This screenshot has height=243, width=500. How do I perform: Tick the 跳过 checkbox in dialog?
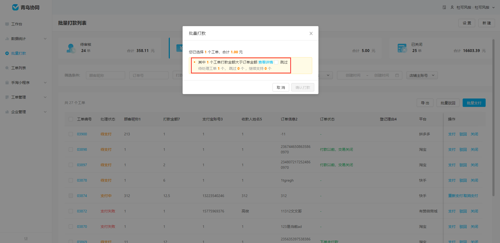point(276,62)
